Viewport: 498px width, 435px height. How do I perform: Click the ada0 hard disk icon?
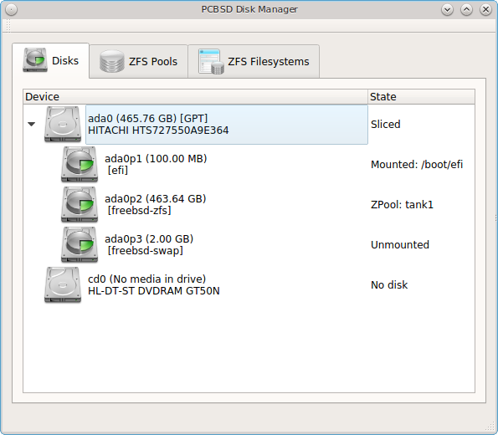point(63,124)
